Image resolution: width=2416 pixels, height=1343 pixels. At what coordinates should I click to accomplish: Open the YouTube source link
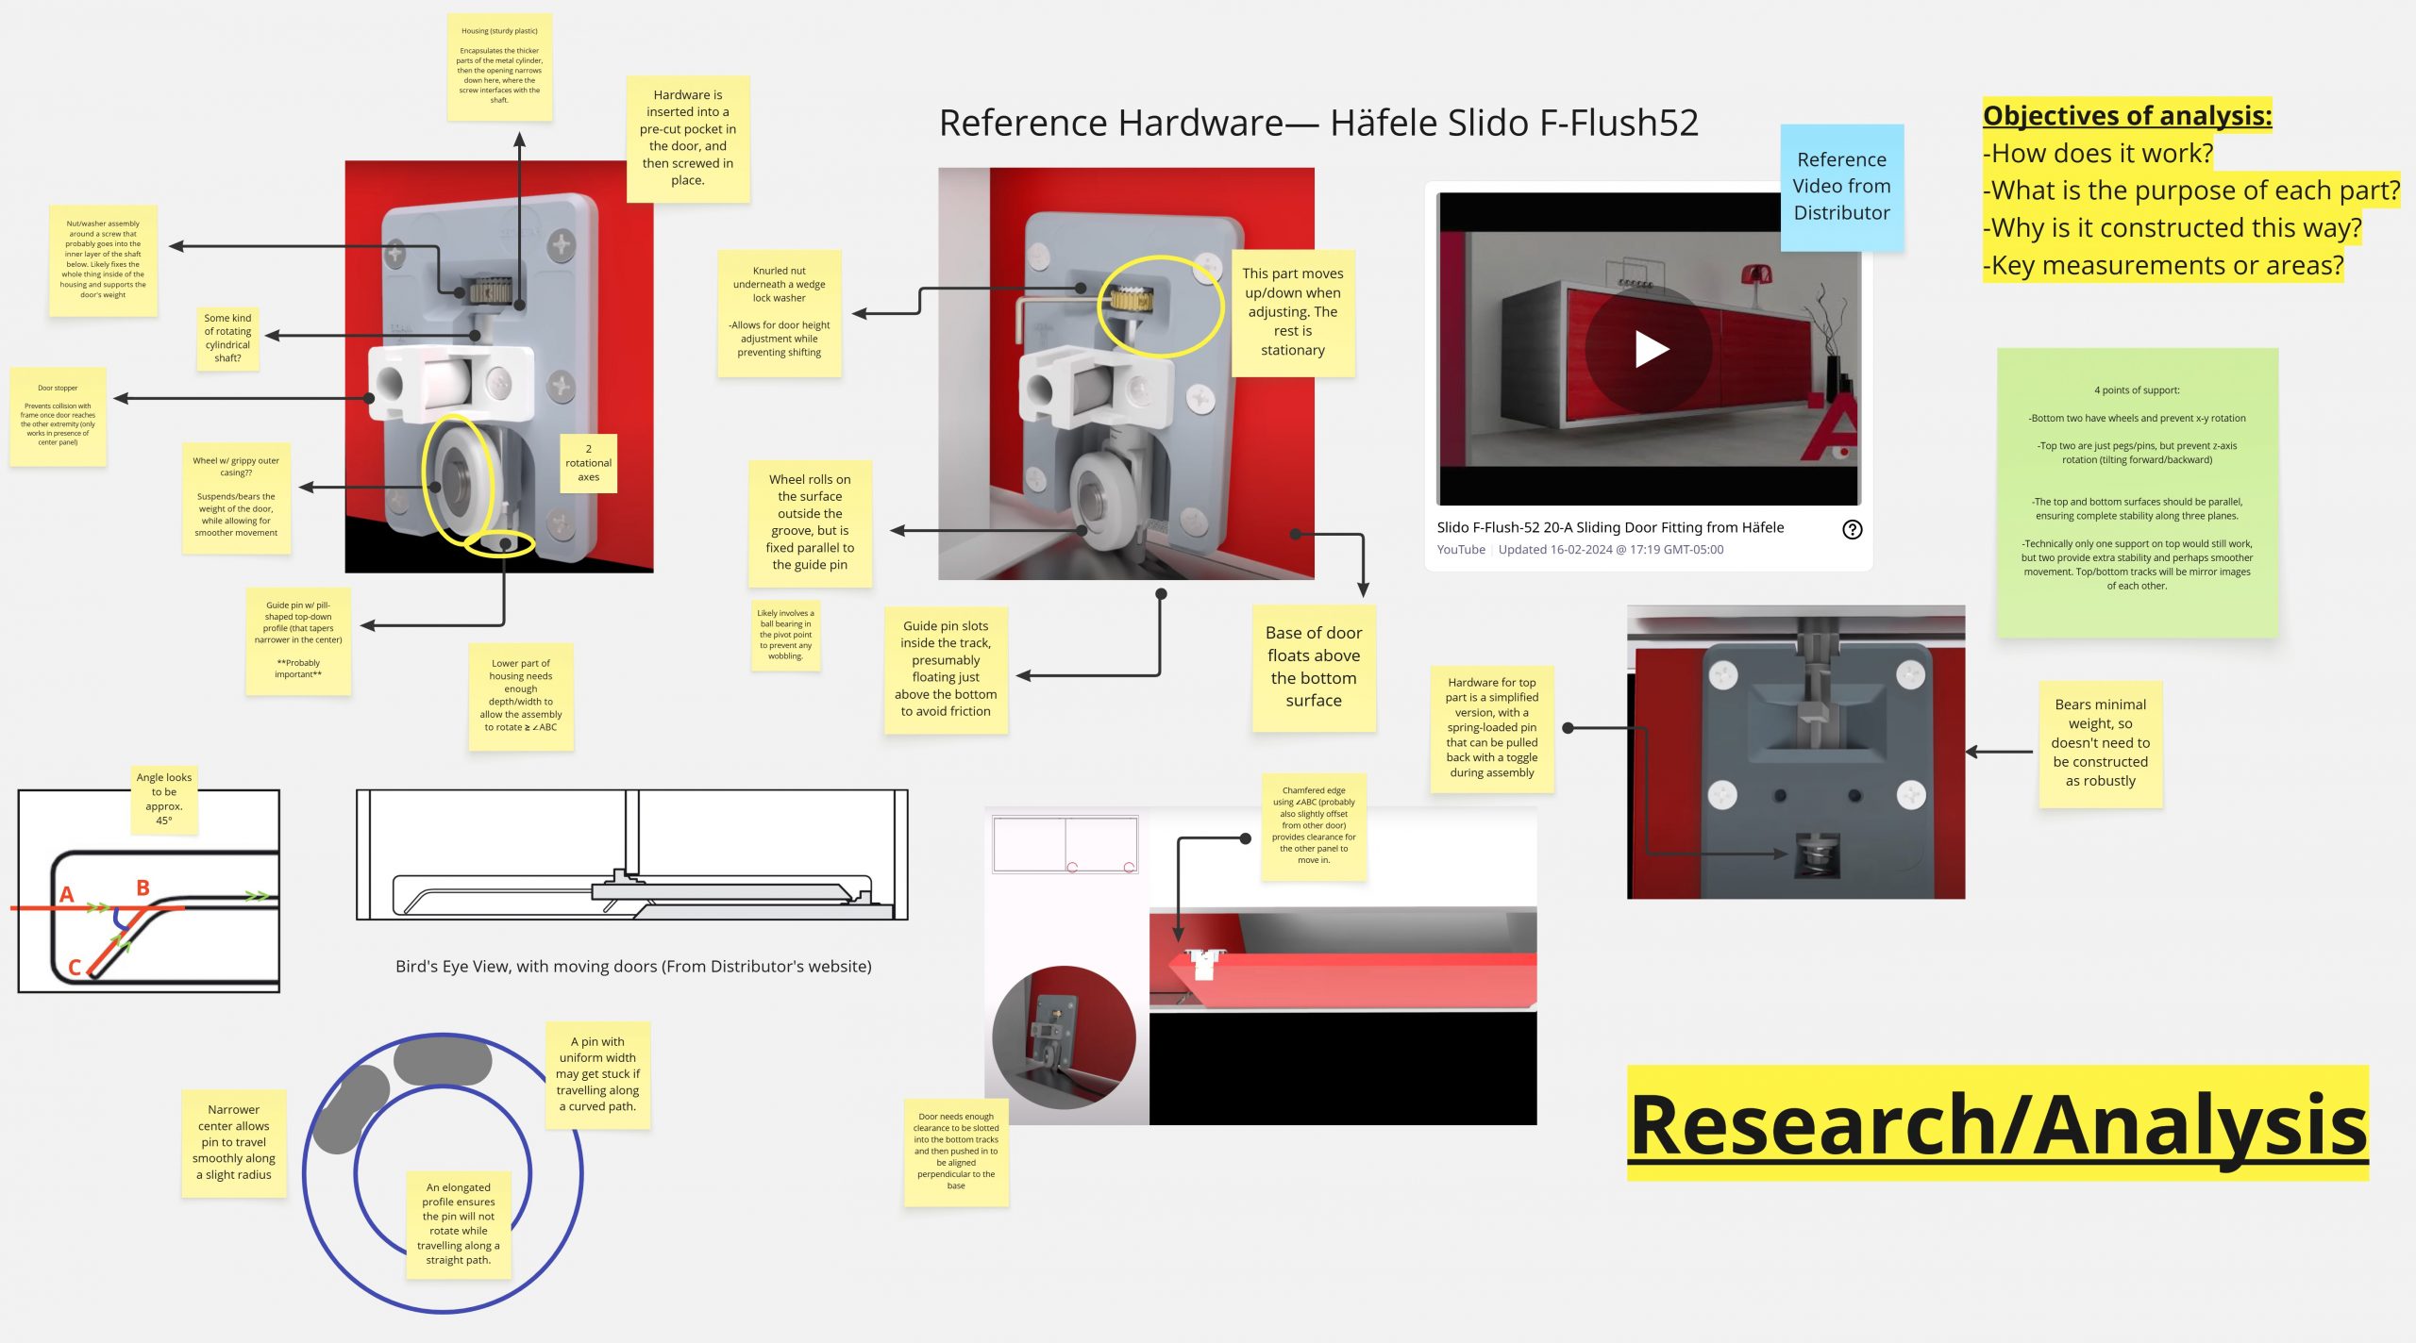[x=1460, y=550]
